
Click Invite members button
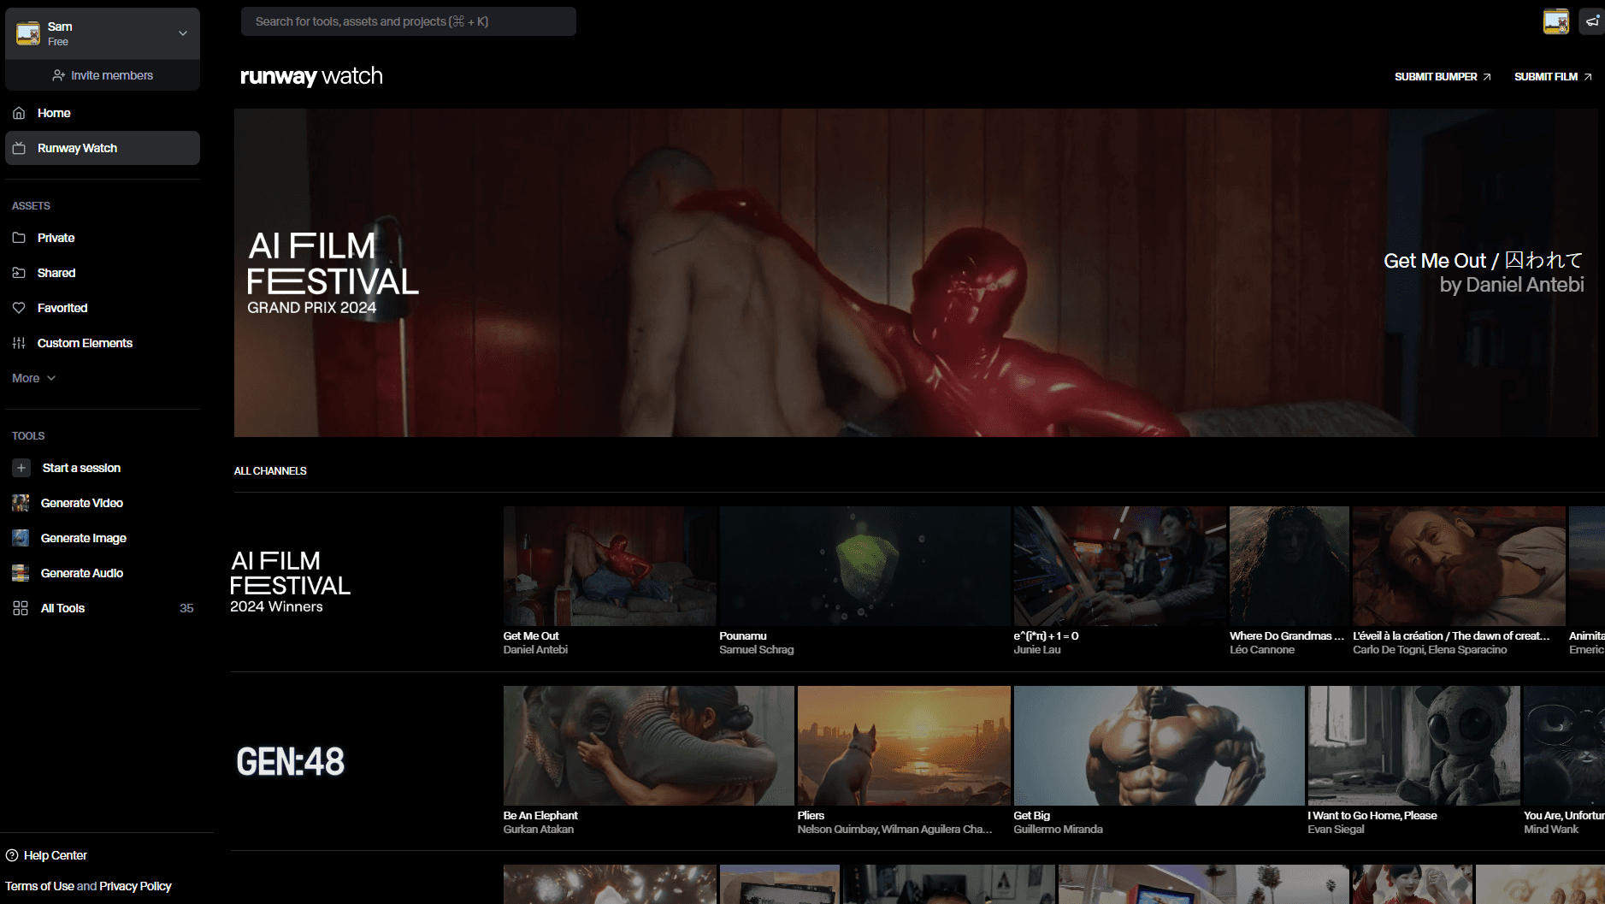[x=103, y=75]
